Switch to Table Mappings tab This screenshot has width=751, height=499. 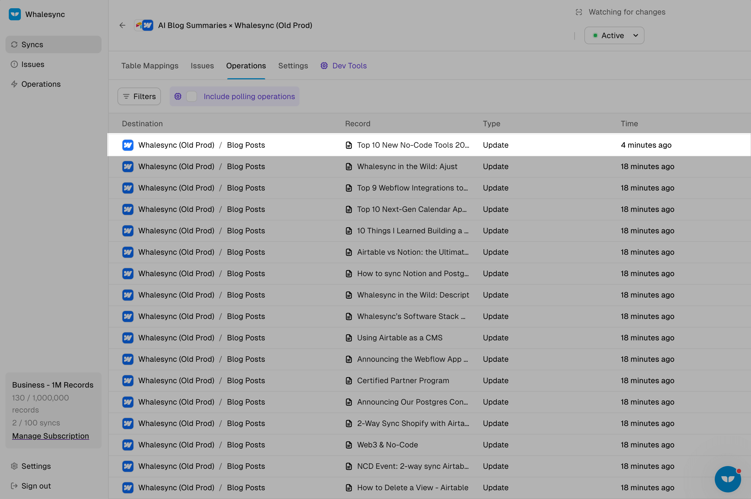(150, 66)
